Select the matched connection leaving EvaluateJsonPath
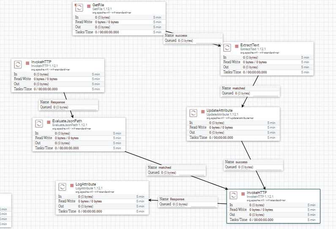 [x=176, y=170]
